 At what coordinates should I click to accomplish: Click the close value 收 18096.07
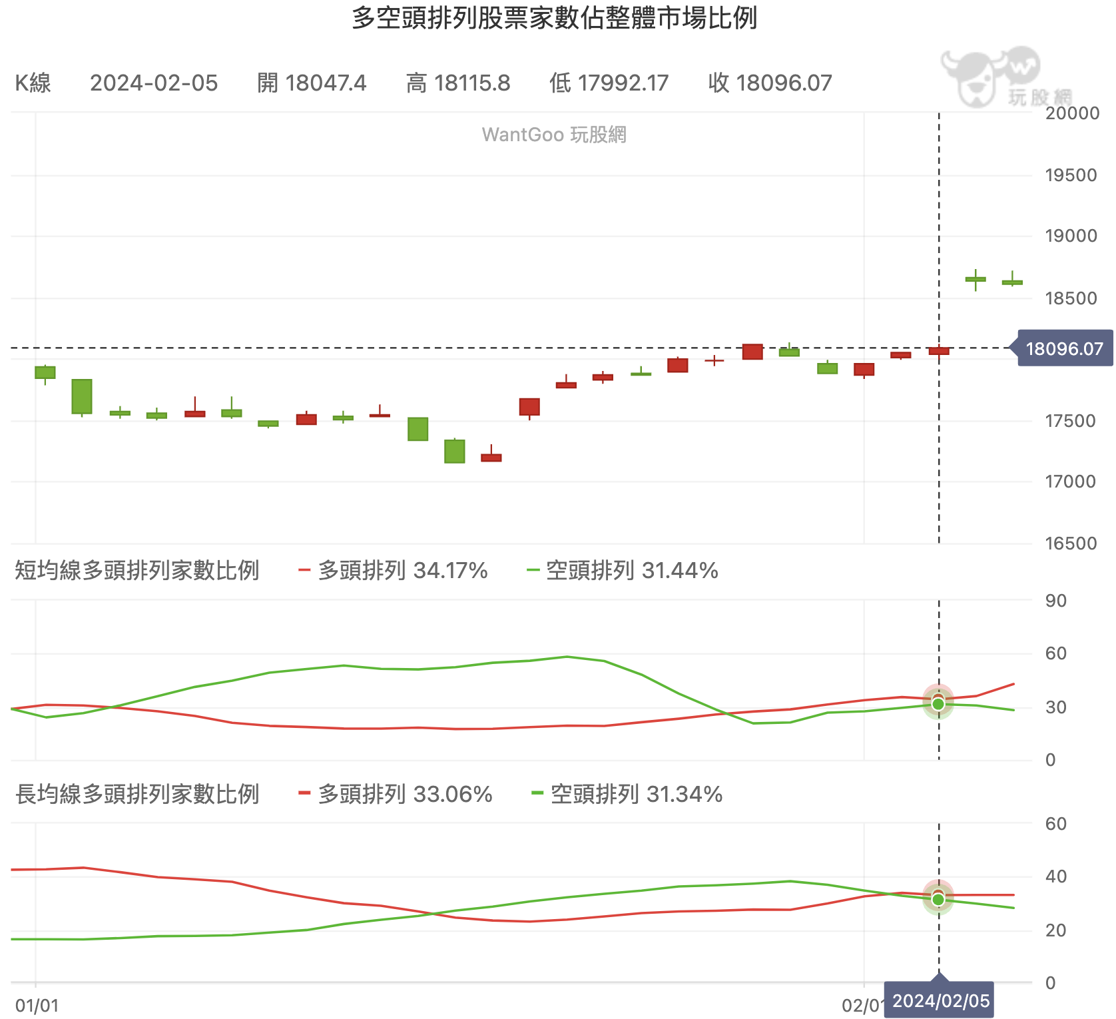770,83
